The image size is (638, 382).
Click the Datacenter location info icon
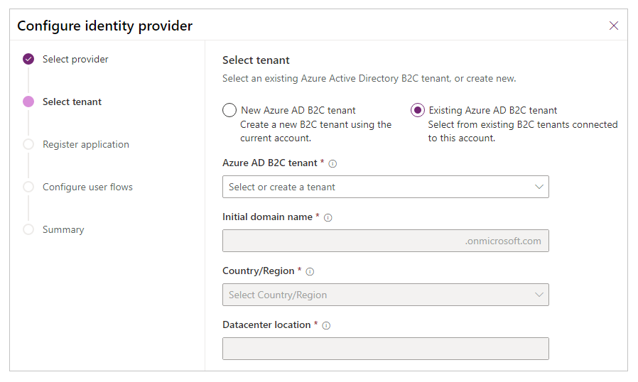pyautogui.click(x=326, y=325)
